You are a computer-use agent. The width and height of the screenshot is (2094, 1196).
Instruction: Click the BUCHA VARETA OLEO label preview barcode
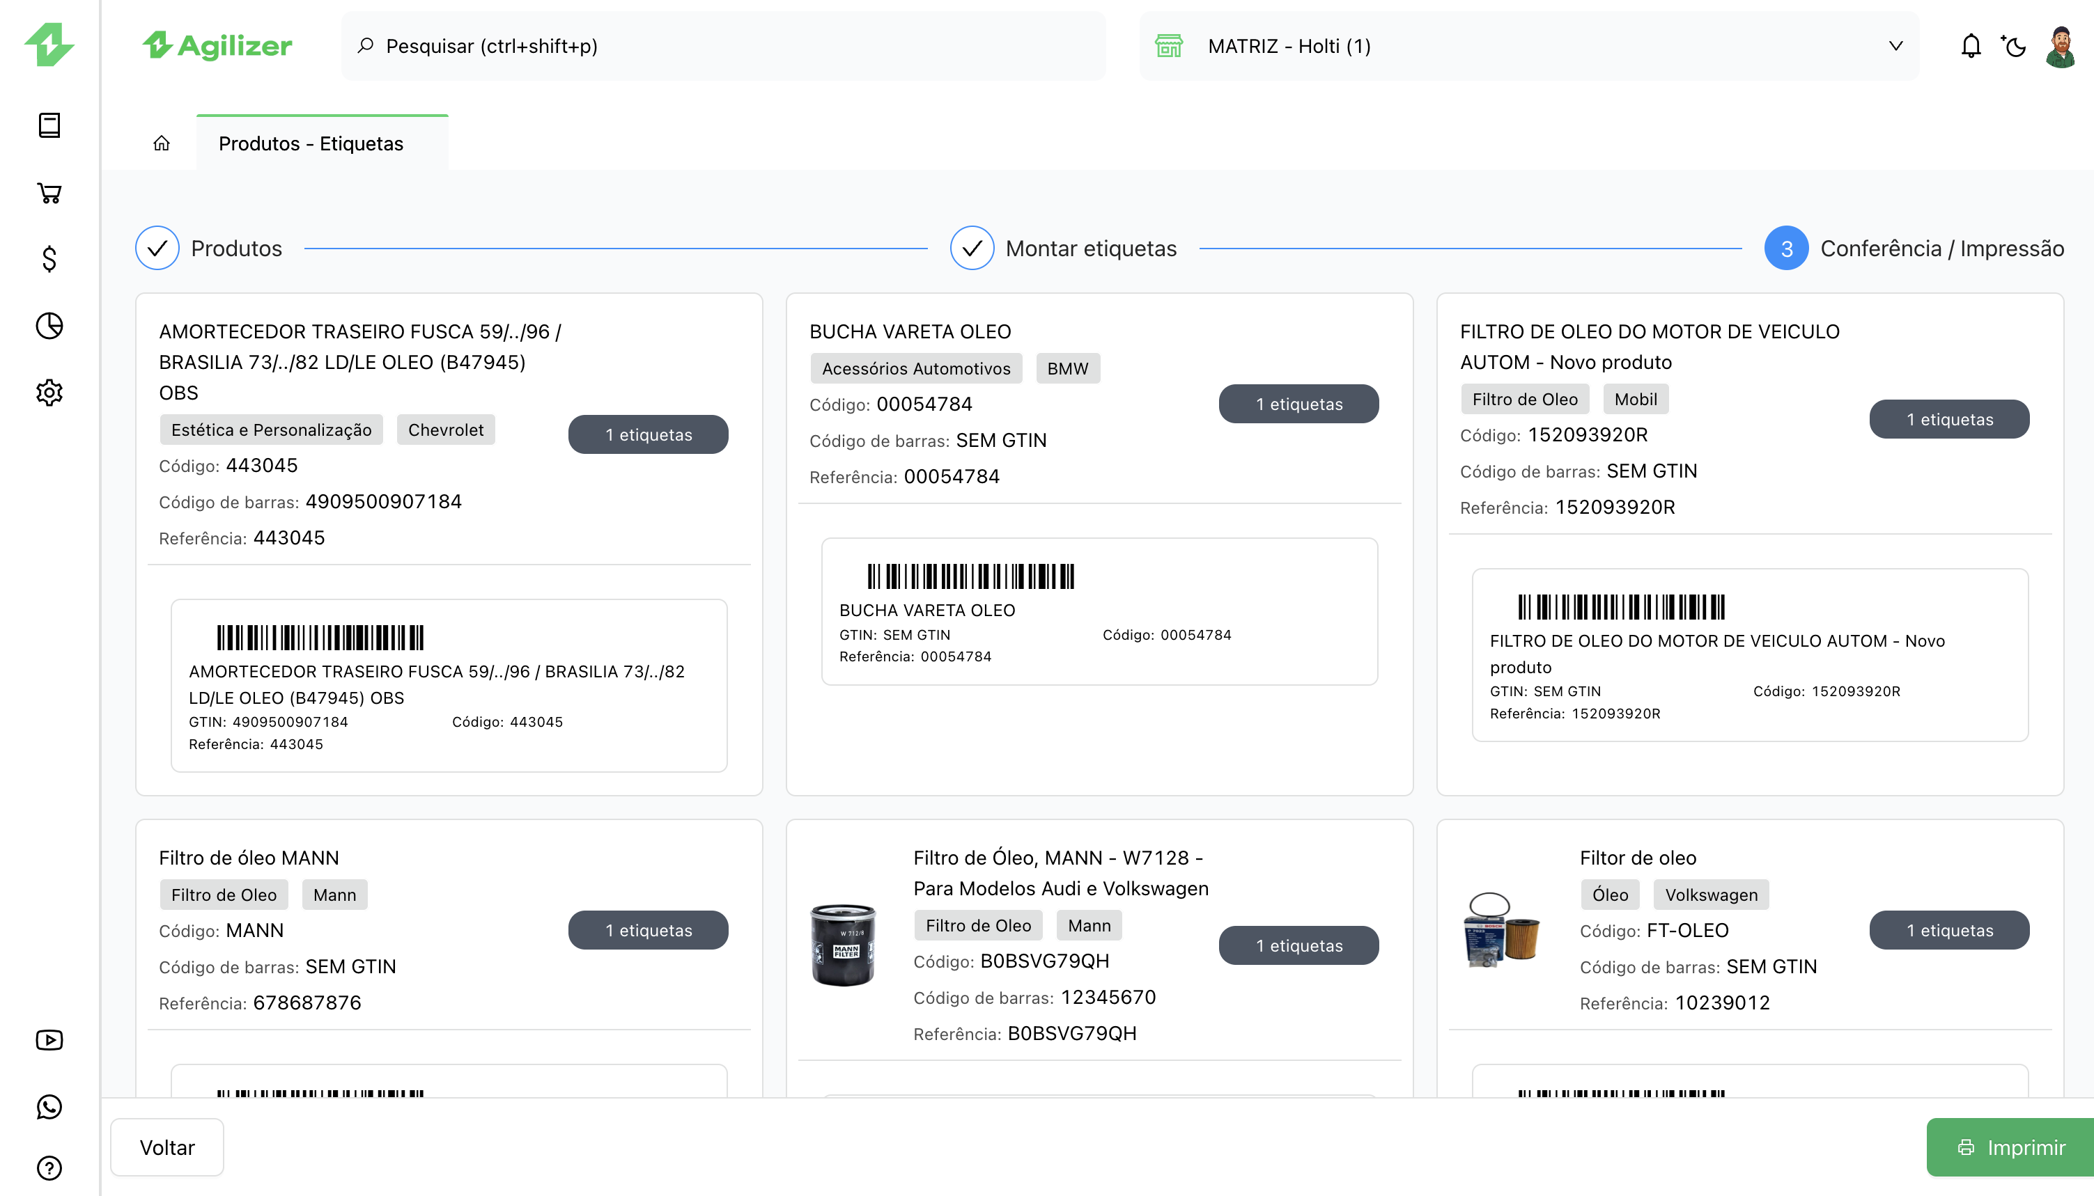click(x=971, y=576)
